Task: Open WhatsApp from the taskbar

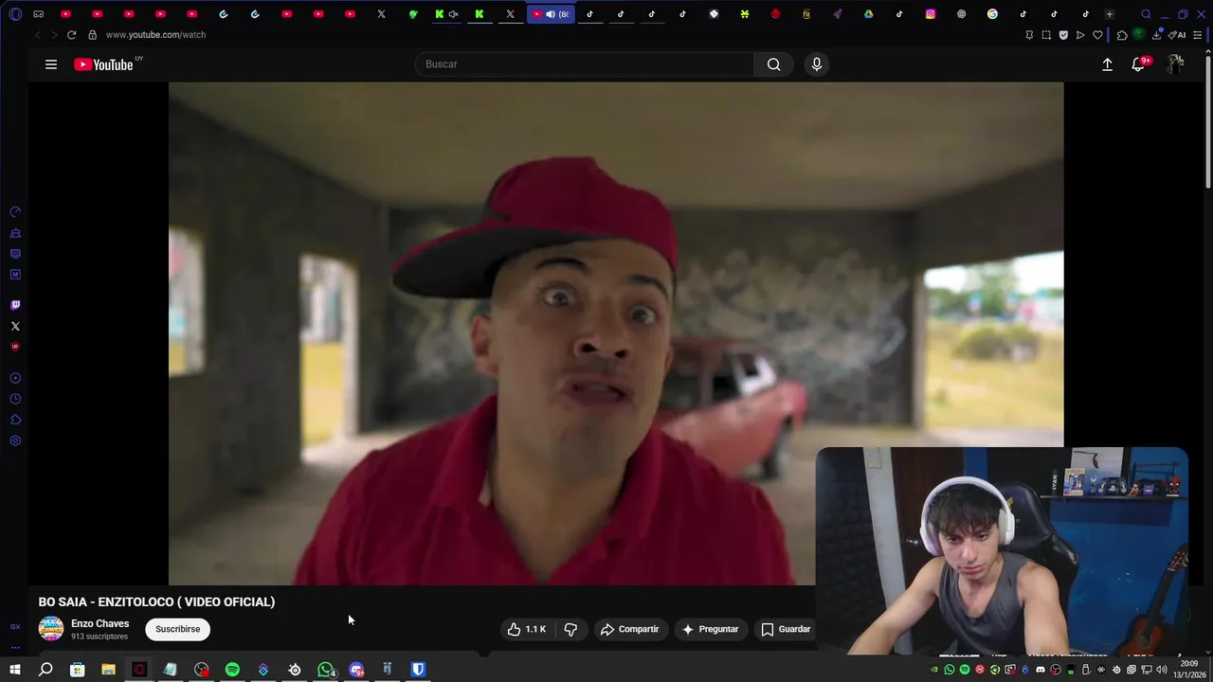Action: (326, 670)
